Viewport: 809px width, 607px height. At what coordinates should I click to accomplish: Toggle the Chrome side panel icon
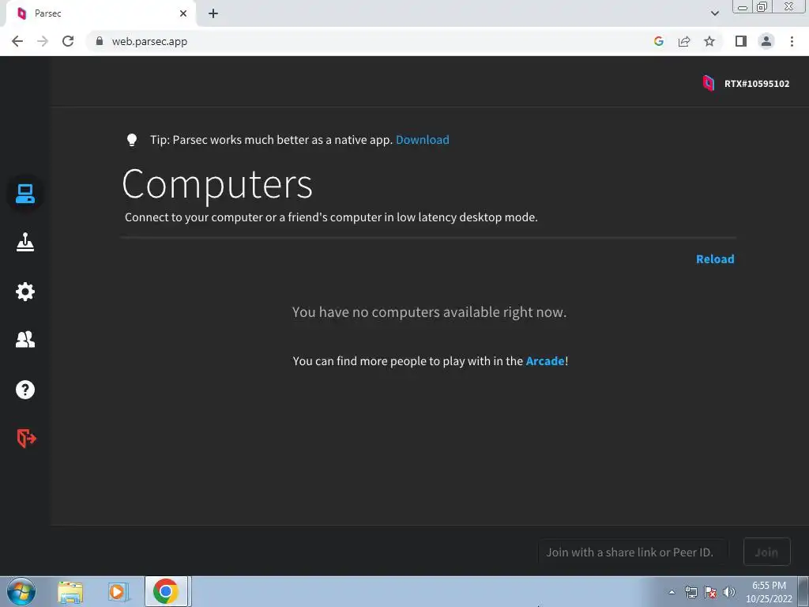coord(741,41)
